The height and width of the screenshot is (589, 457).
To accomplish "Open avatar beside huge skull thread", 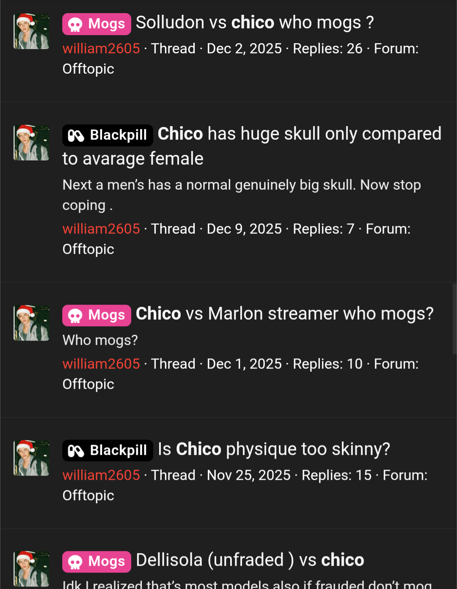I will [x=31, y=143].
